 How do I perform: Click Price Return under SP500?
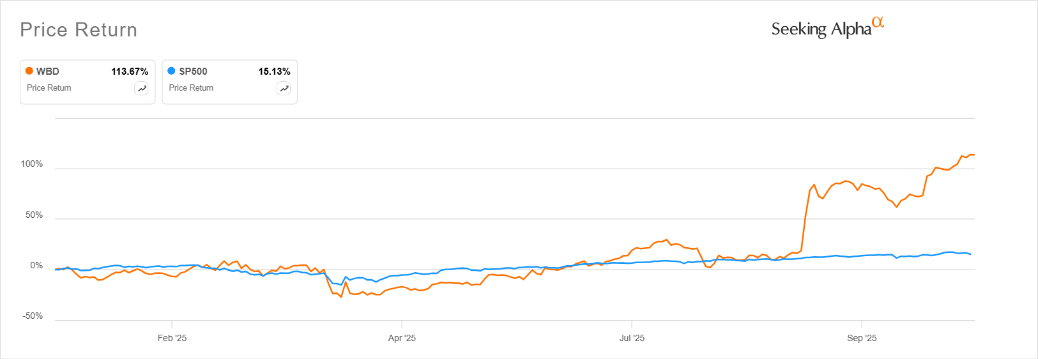point(191,88)
